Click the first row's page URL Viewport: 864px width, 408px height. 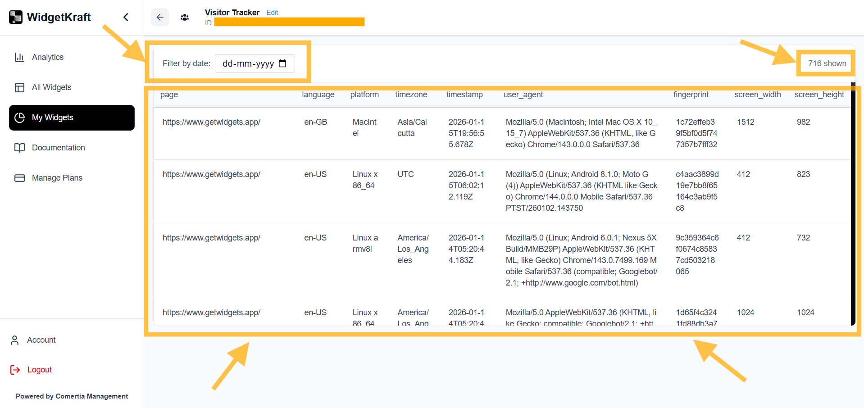(x=211, y=122)
